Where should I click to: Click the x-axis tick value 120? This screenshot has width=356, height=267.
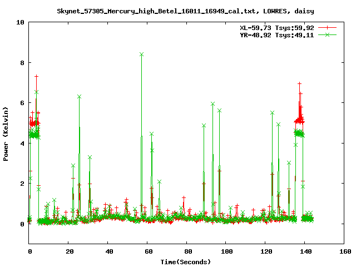pos(266,251)
